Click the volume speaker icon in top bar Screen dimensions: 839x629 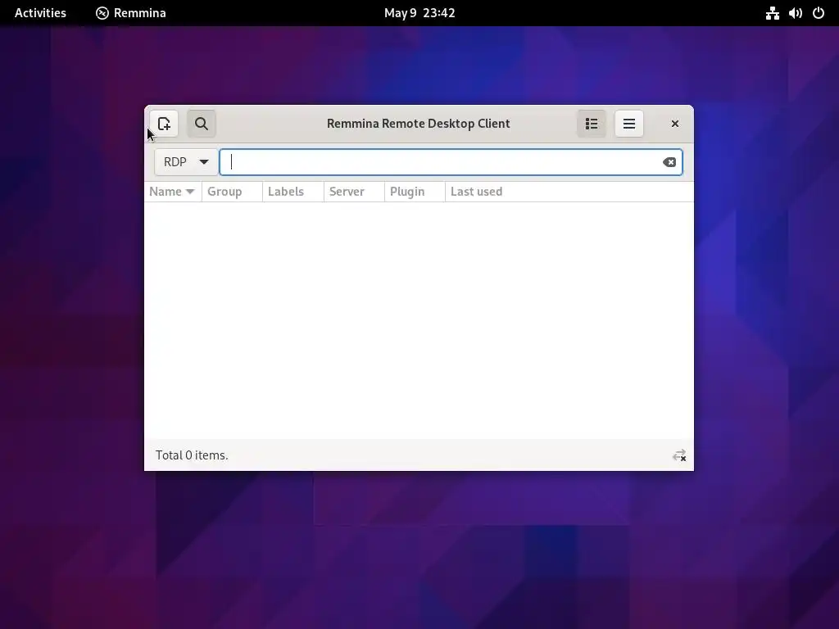795,13
